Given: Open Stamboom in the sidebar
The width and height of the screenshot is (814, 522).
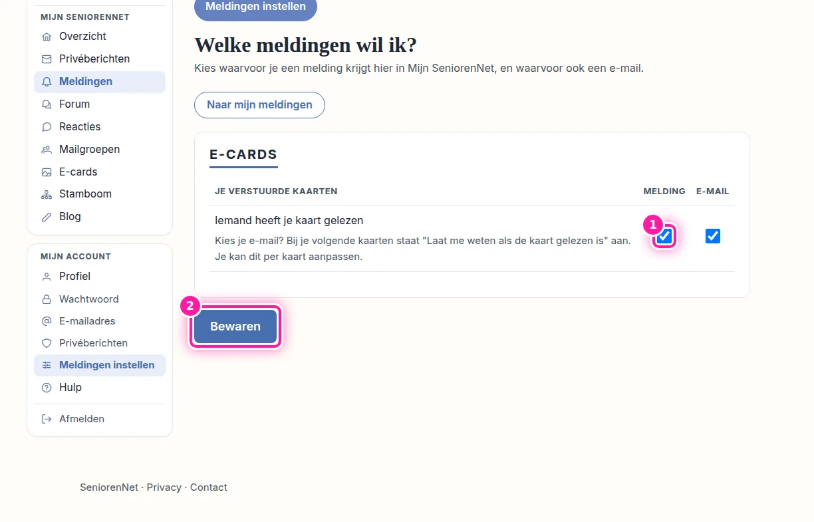Looking at the screenshot, I should click(100, 194).
